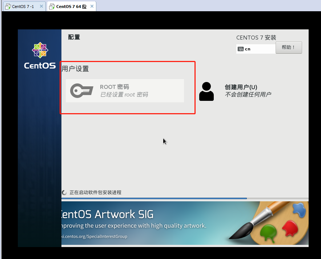Screen dimensions: 321x259
Task: Open the ROOT 密码 setting
Action: pos(125,91)
